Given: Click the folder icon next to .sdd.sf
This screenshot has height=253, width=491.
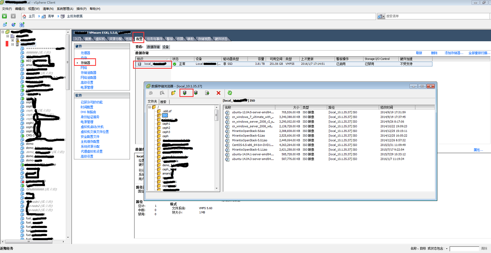Looking at the screenshot, I should (x=159, y=111).
